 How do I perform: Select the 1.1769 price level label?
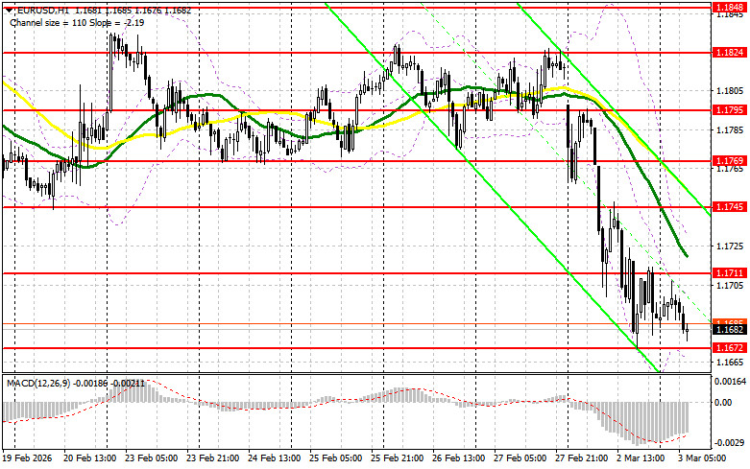point(728,162)
